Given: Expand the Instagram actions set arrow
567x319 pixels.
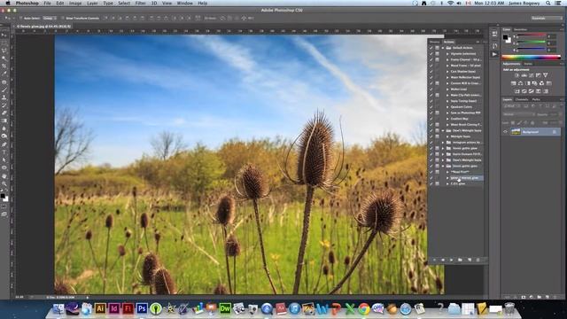Looking at the screenshot, I should (443, 142).
